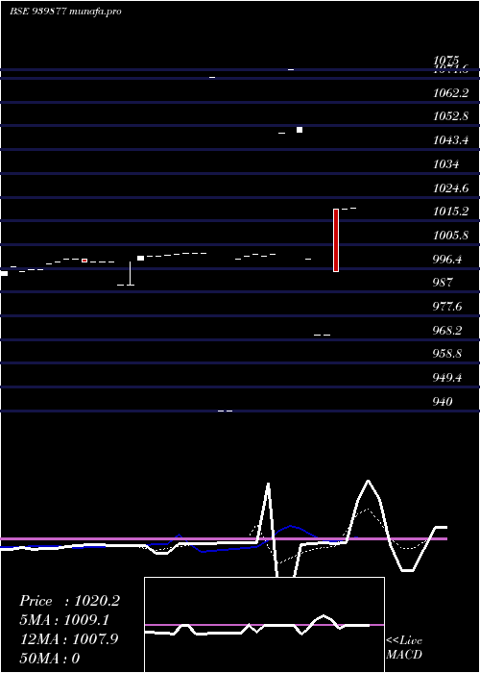
Task: Click the 1075 price axis label
Action: click(x=446, y=61)
